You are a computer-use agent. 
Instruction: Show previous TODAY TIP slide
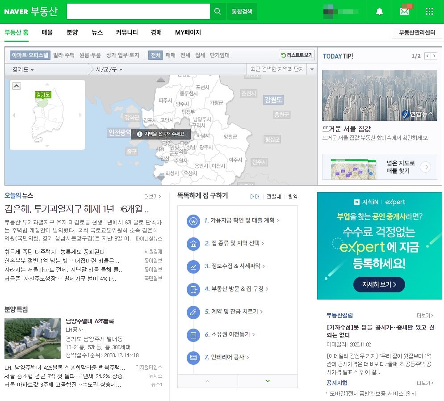pos(427,56)
